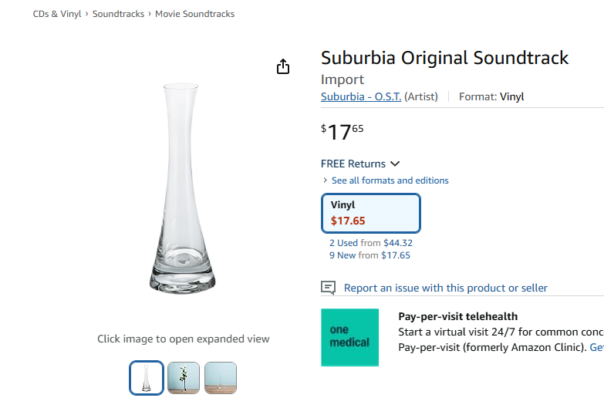View the 9 New offers link
604x398 pixels.
coord(343,255)
